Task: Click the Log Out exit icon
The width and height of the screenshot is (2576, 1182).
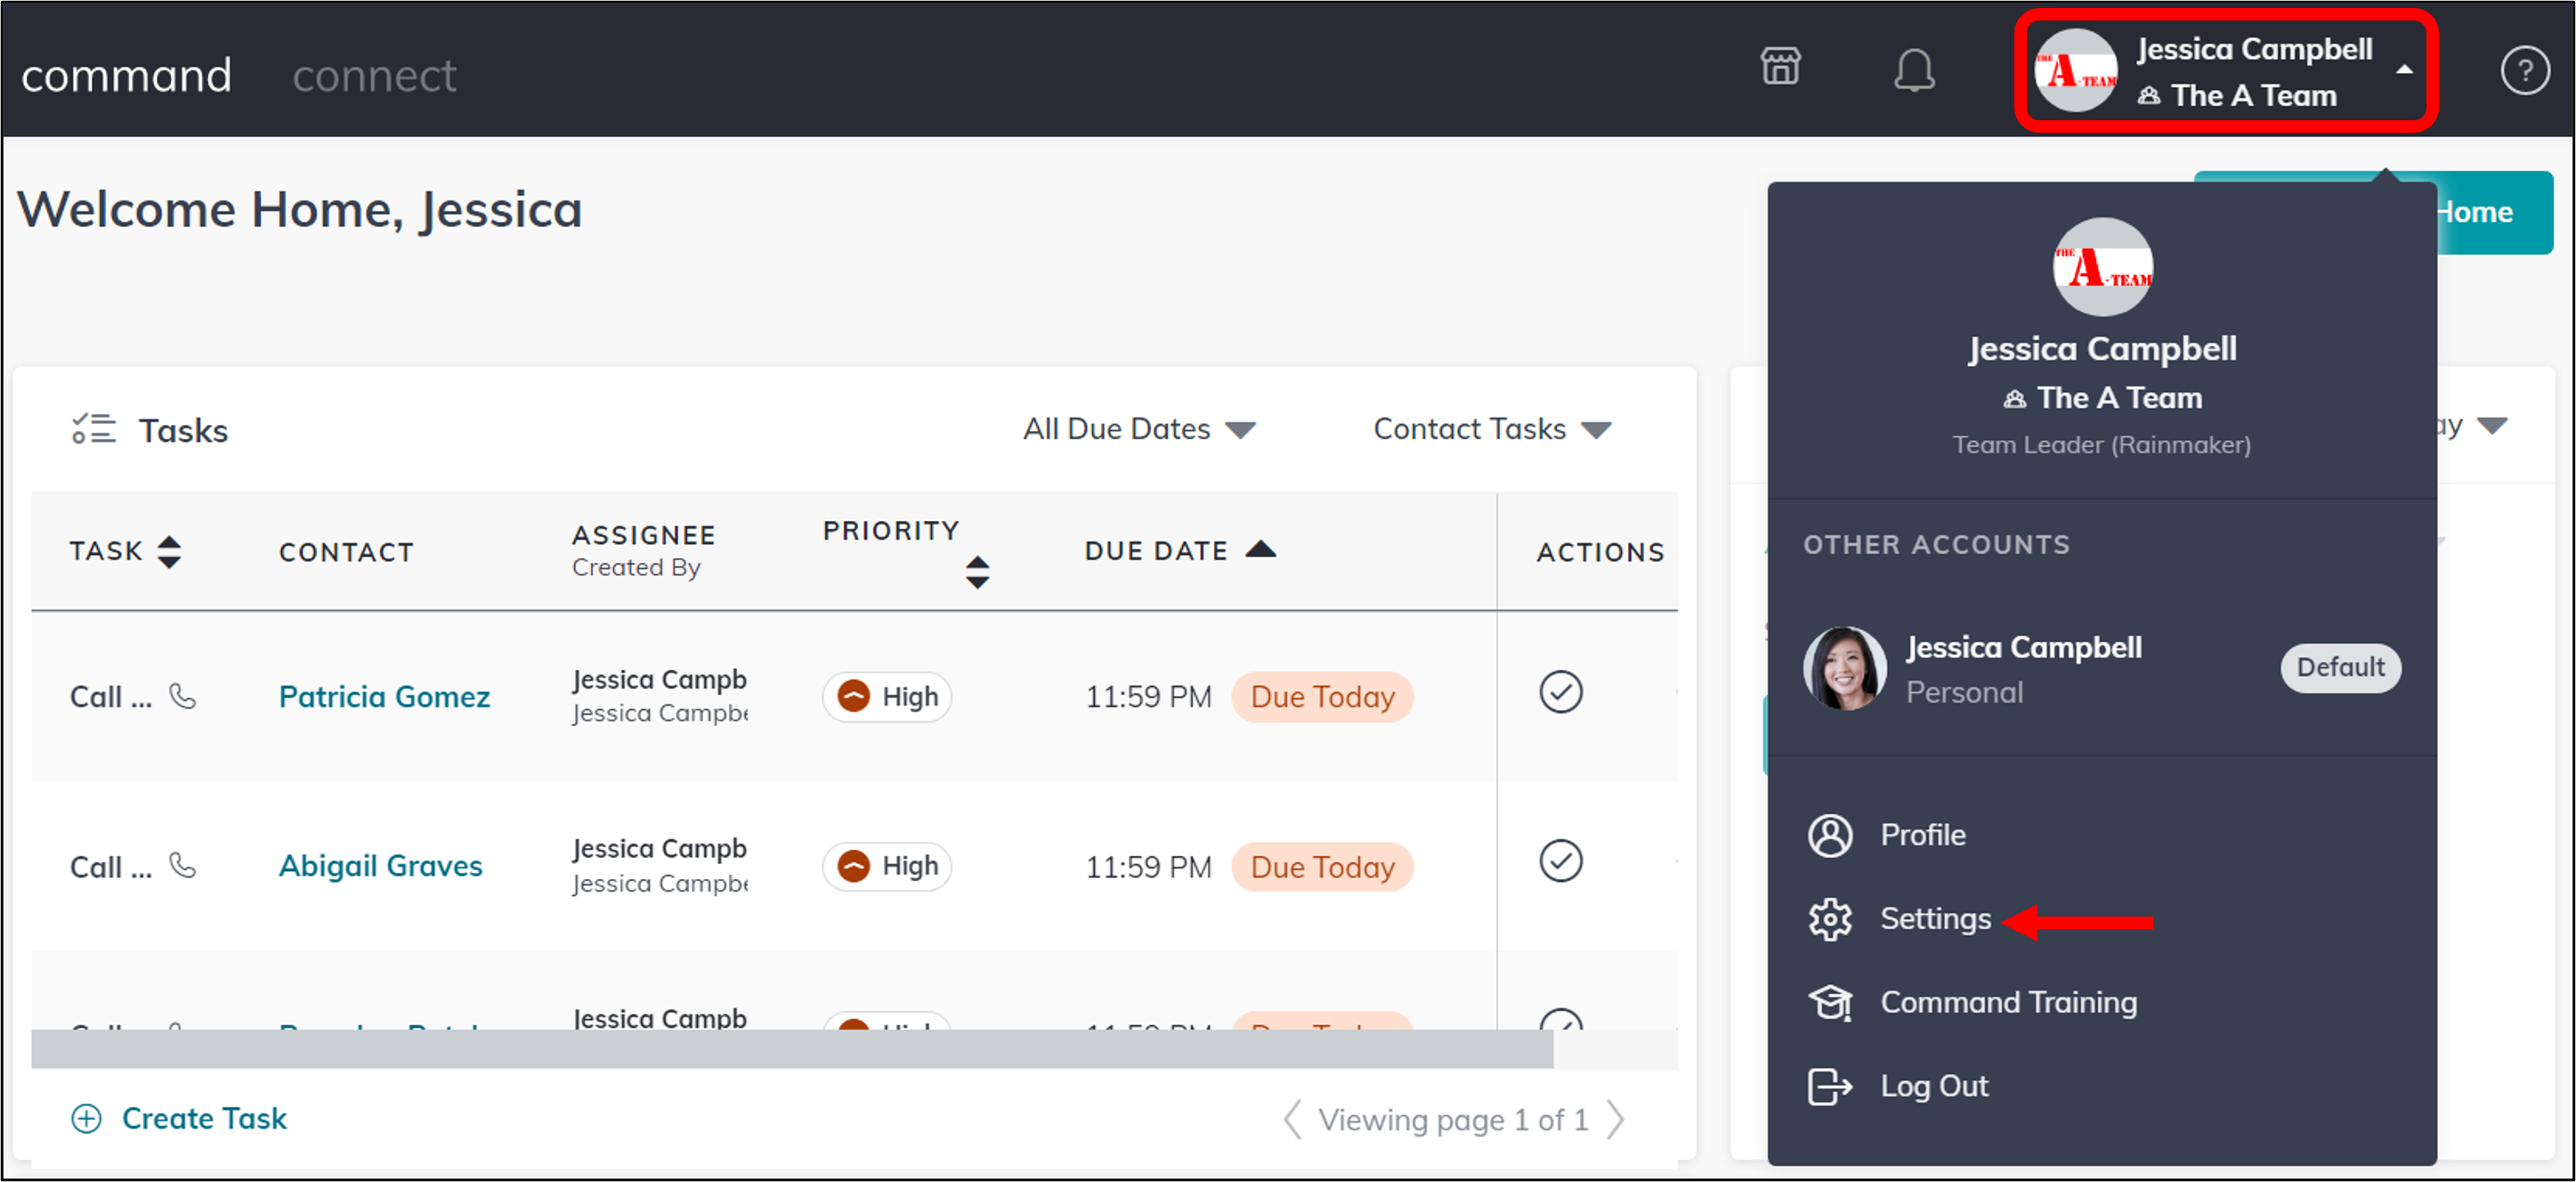Action: tap(1830, 1086)
